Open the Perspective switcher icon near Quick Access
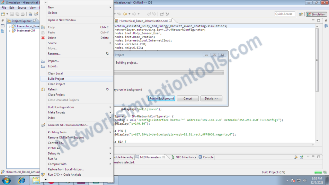Viewport: 329px width, 185px height. tap(301, 14)
